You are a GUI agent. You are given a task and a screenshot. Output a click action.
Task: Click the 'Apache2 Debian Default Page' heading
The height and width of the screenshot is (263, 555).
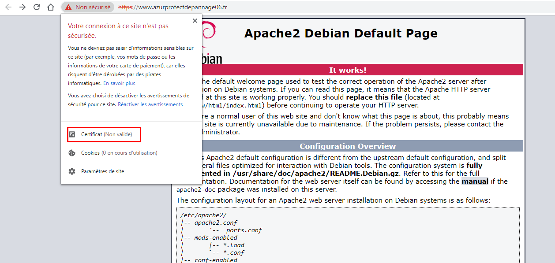point(341,33)
